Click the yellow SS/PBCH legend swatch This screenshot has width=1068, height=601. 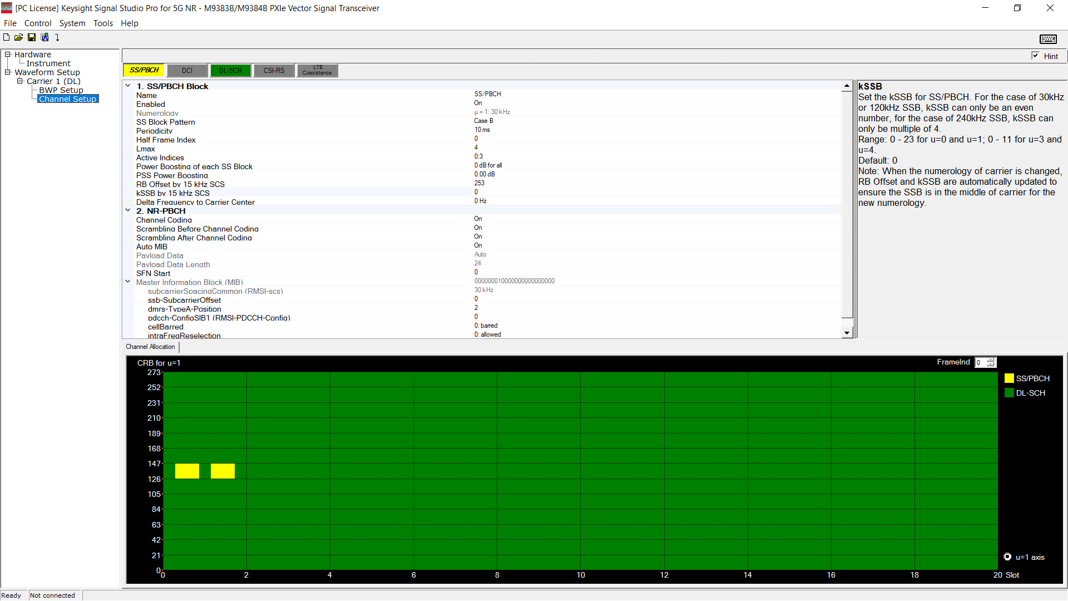click(x=1009, y=378)
